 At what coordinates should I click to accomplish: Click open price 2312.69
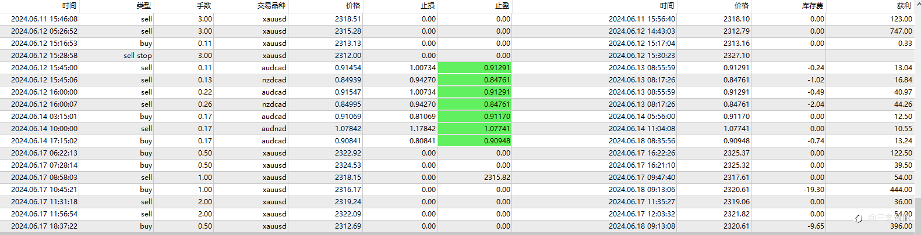348,226
